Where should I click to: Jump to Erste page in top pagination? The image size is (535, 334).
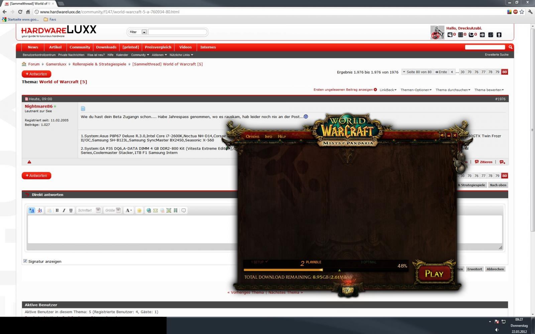pos(441,72)
